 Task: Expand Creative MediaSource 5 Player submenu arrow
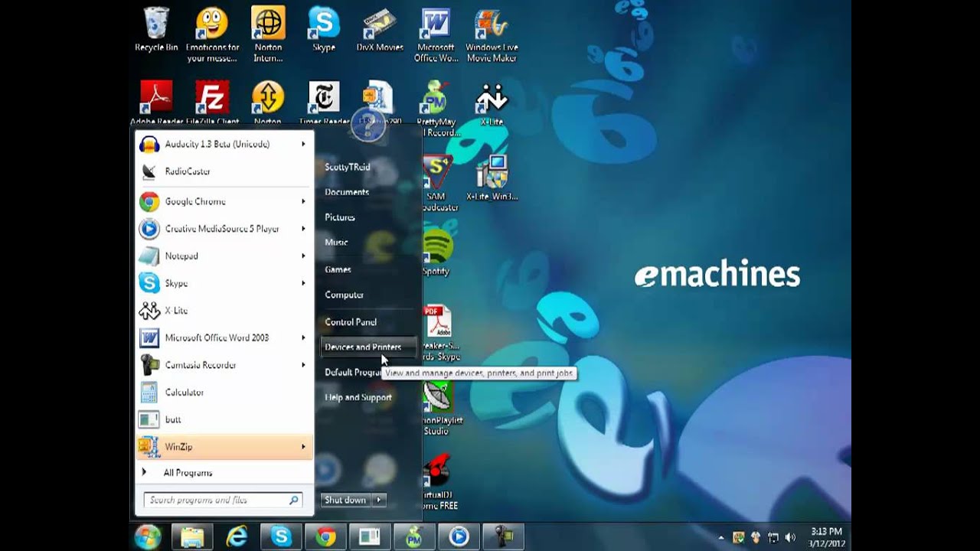[x=303, y=229]
